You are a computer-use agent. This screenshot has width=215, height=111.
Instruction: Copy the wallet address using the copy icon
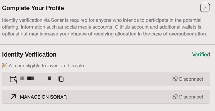(x=61, y=79)
